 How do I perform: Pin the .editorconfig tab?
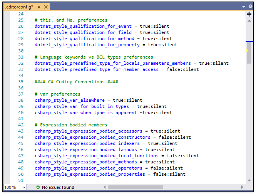tap(38, 7)
